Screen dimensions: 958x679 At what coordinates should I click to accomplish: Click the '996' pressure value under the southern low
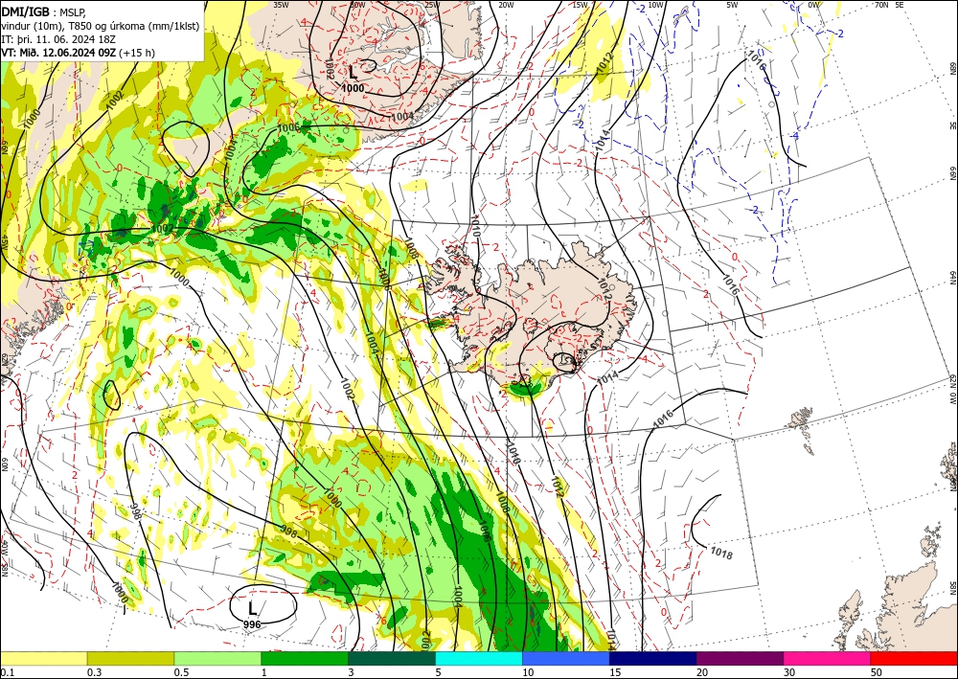252,624
